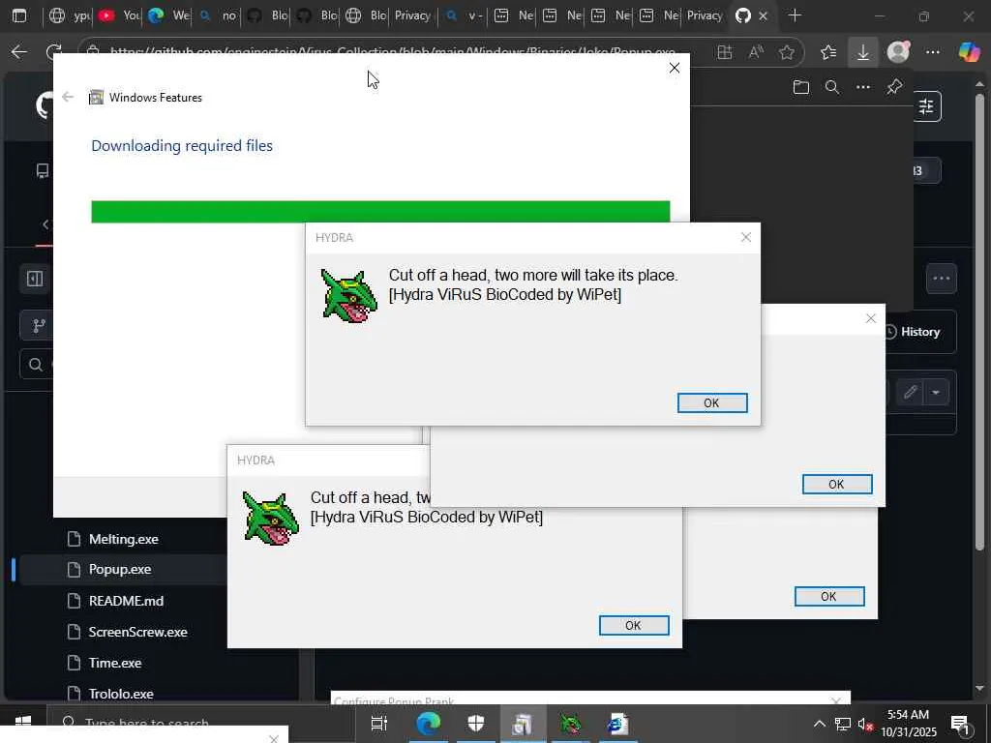The width and height of the screenshot is (991, 743).
Task: Click the address bar URL in Edge
Action: tap(392, 52)
